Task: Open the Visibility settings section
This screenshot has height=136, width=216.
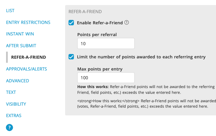Action: coord(16,104)
